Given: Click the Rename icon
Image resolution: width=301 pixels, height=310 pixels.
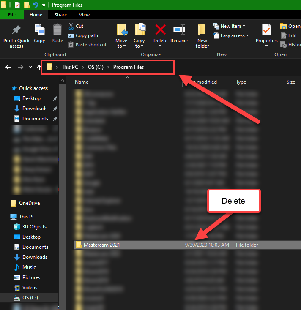Looking at the screenshot, I should click(179, 30).
